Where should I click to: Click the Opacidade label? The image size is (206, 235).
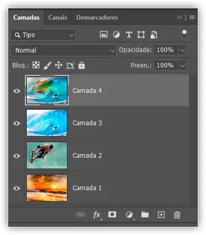point(135,50)
